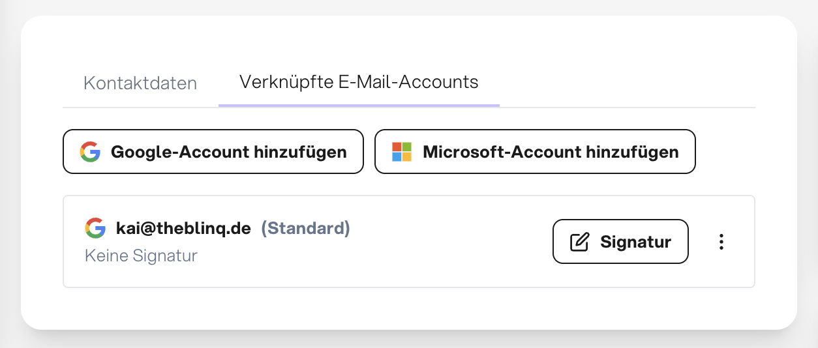Click the purple underline of the active tab
This screenshot has height=348, width=818.
tap(359, 105)
